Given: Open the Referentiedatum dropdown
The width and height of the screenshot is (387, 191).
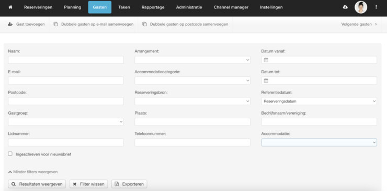Looking at the screenshot, I should point(319,101).
